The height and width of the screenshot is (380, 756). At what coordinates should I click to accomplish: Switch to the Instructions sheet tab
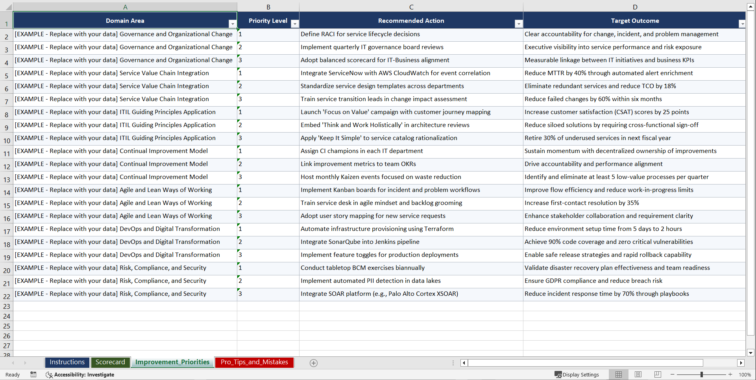coord(67,362)
